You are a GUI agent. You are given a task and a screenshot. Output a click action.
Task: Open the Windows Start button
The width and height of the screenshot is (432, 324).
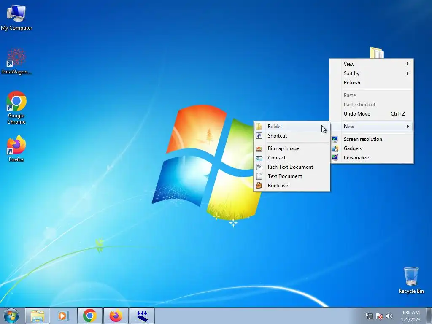point(11,316)
